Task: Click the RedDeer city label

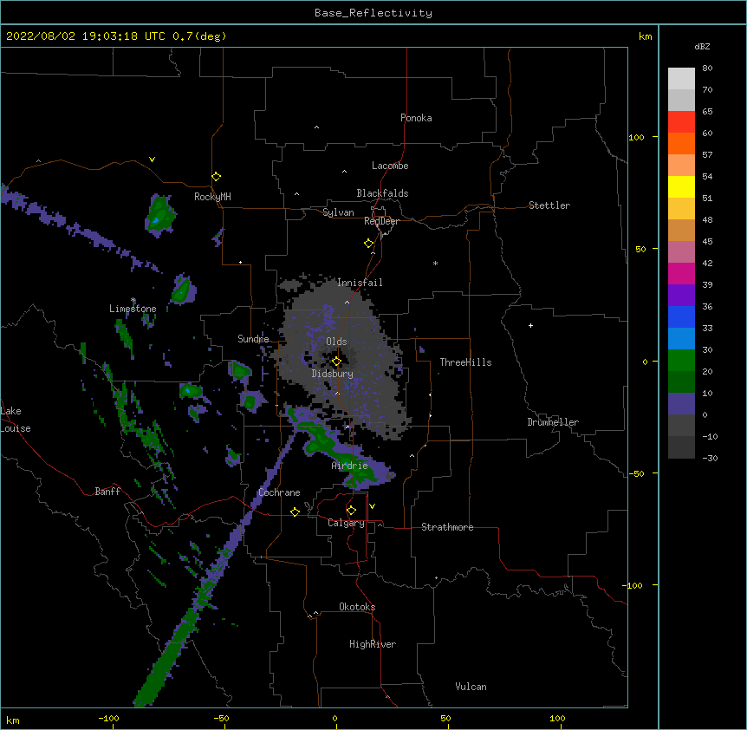Action: click(x=381, y=221)
